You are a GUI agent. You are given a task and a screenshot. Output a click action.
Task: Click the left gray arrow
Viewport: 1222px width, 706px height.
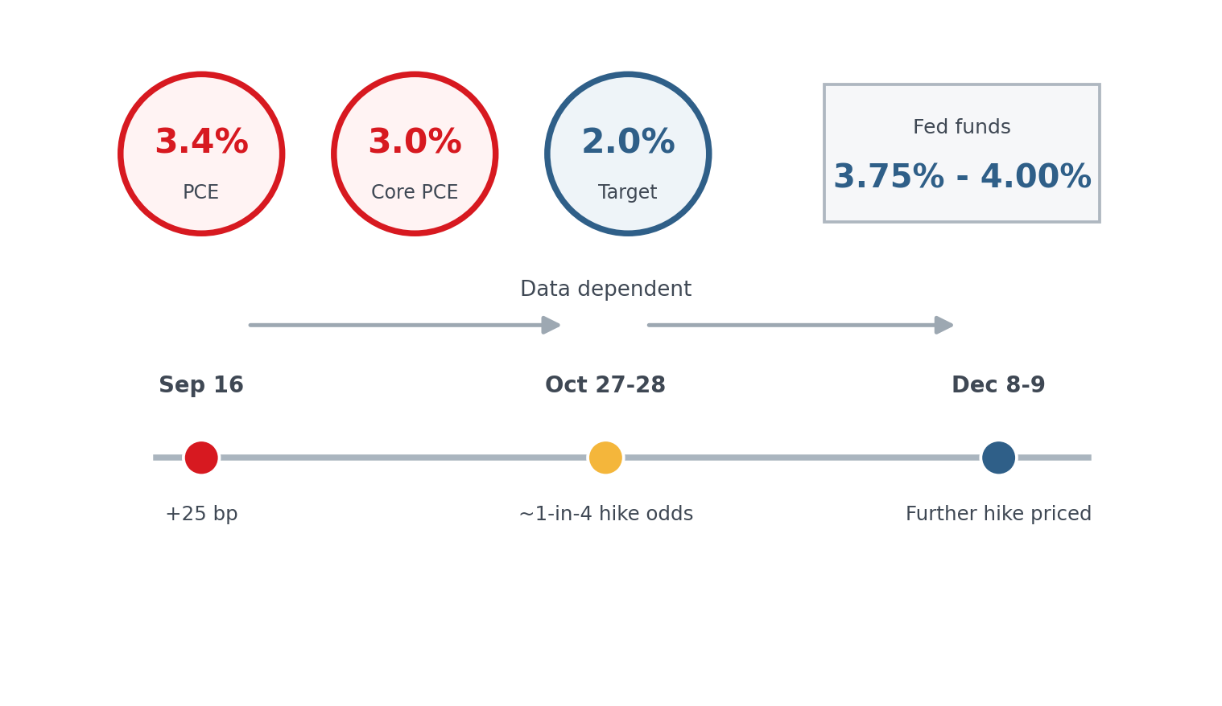click(x=405, y=325)
